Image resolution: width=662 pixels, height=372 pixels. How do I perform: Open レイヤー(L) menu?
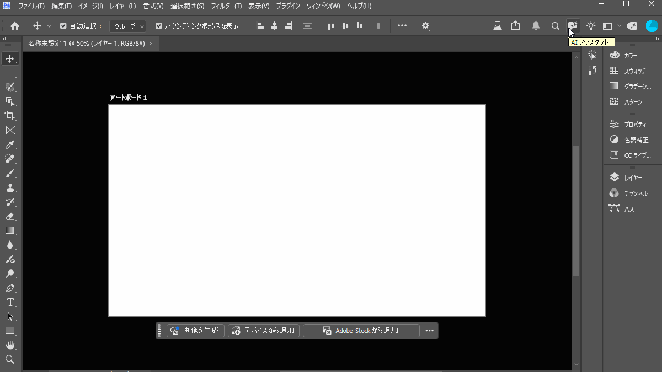pos(123,6)
